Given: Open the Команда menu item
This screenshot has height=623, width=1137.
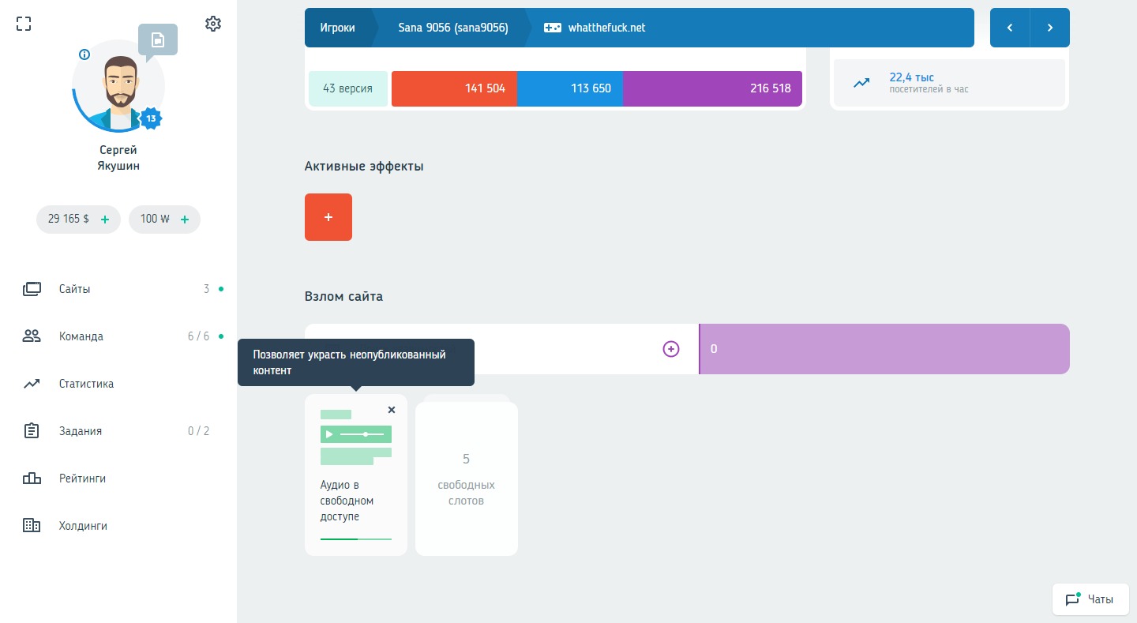Looking at the screenshot, I should (81, 336).
